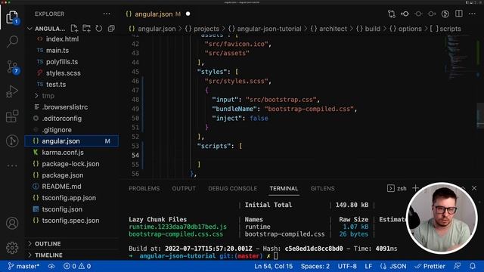Collapse all folders in explorer
This screenshot has width=484, height=272.
point(111,29)
